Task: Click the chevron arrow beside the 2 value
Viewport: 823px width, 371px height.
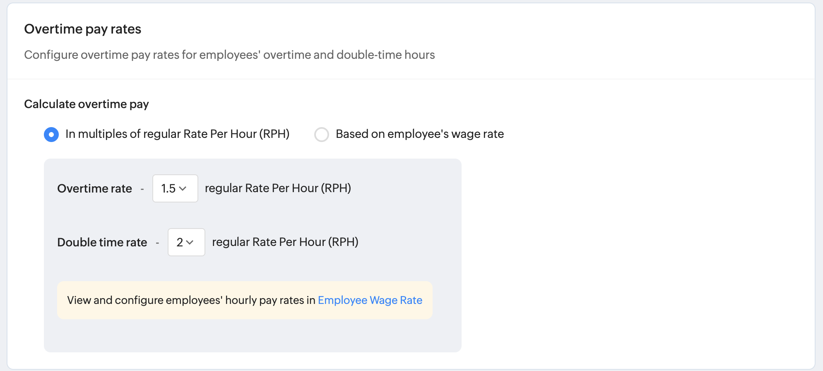Action: [x=190, y=243]
